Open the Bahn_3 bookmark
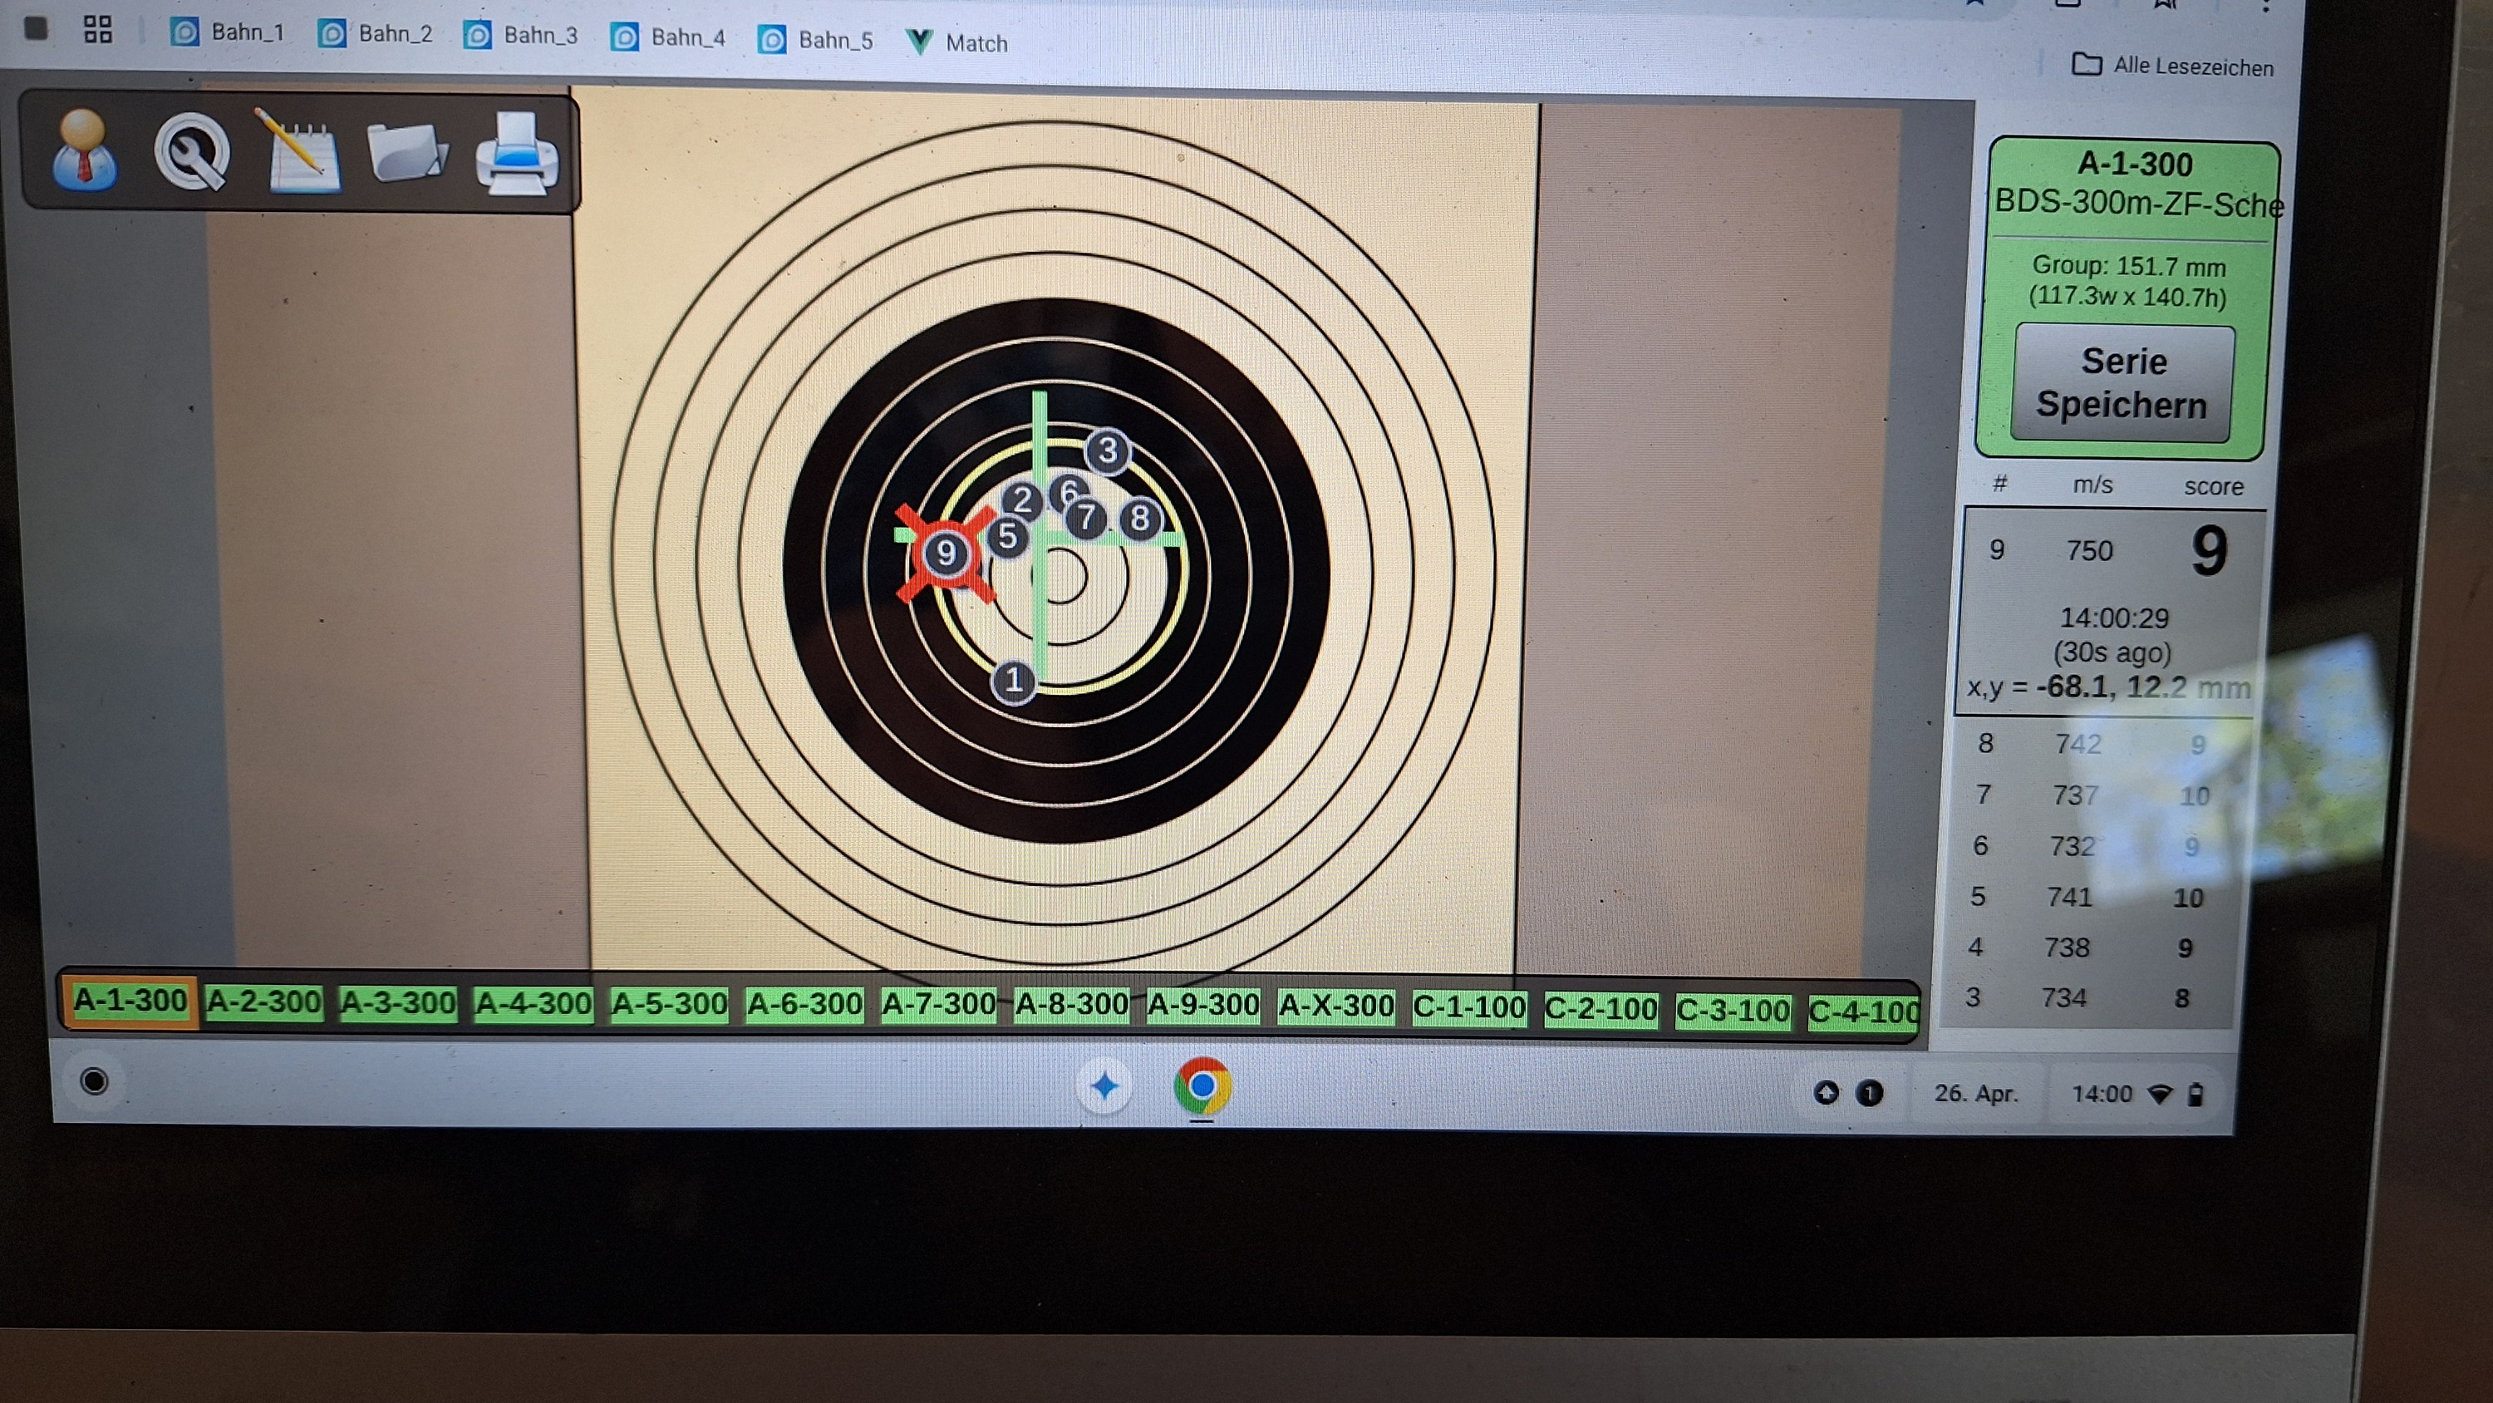This screenshot has height=1403, width=2493. 522,36
